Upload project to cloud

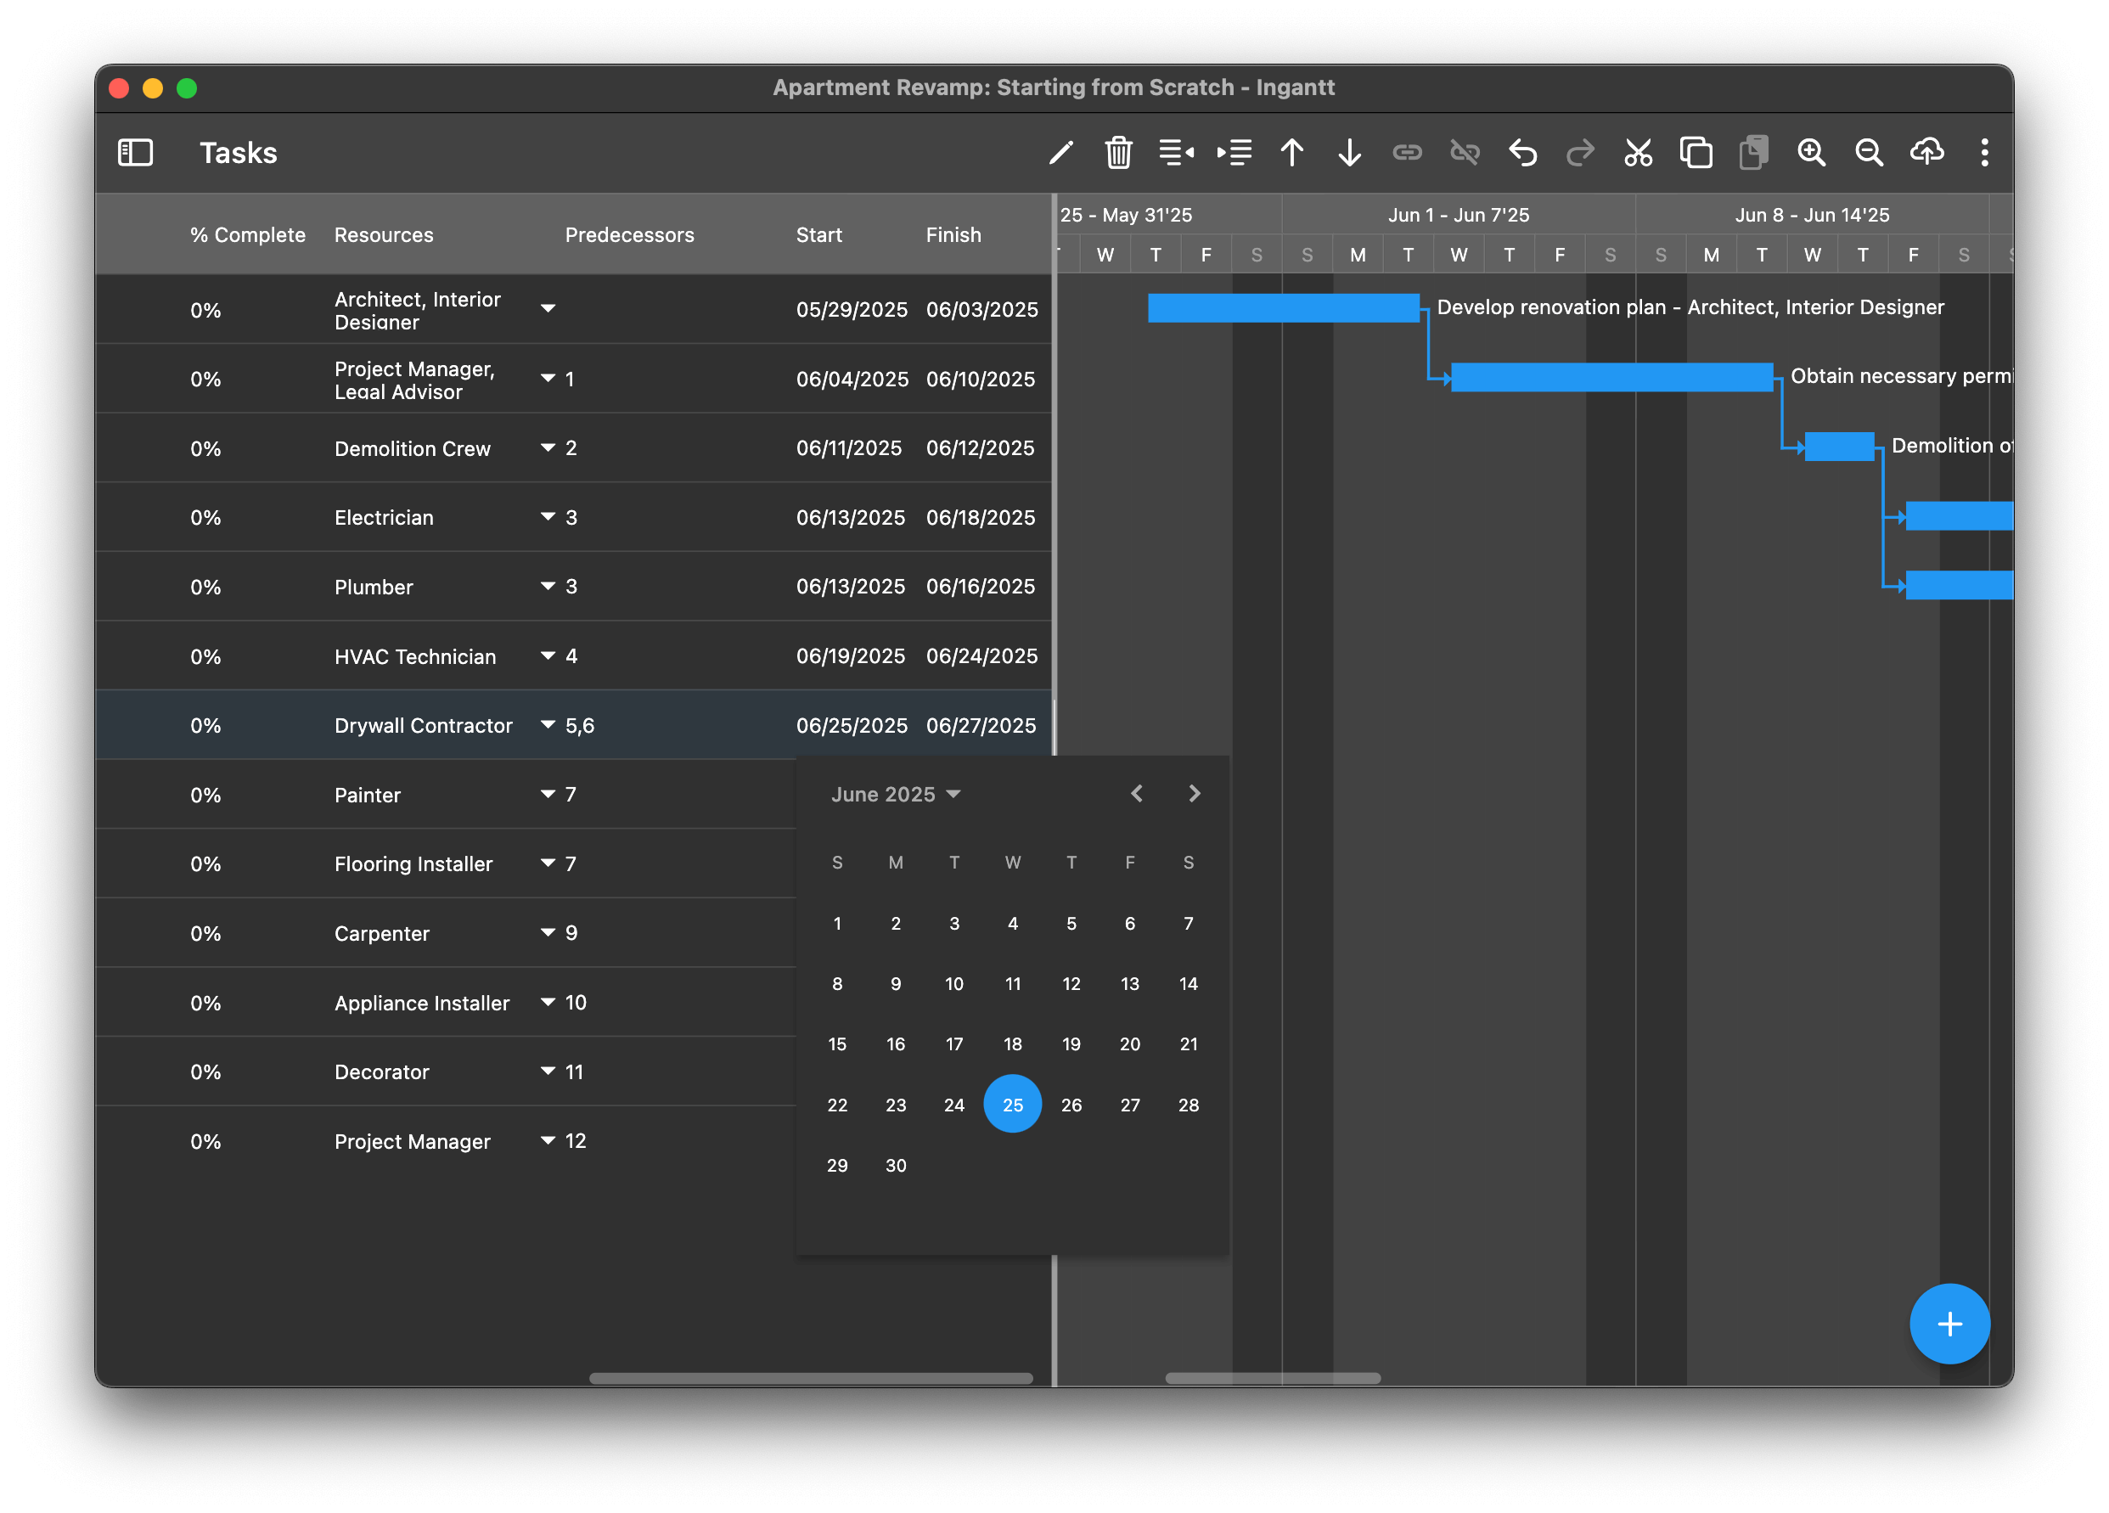(x=1926, y=153)
